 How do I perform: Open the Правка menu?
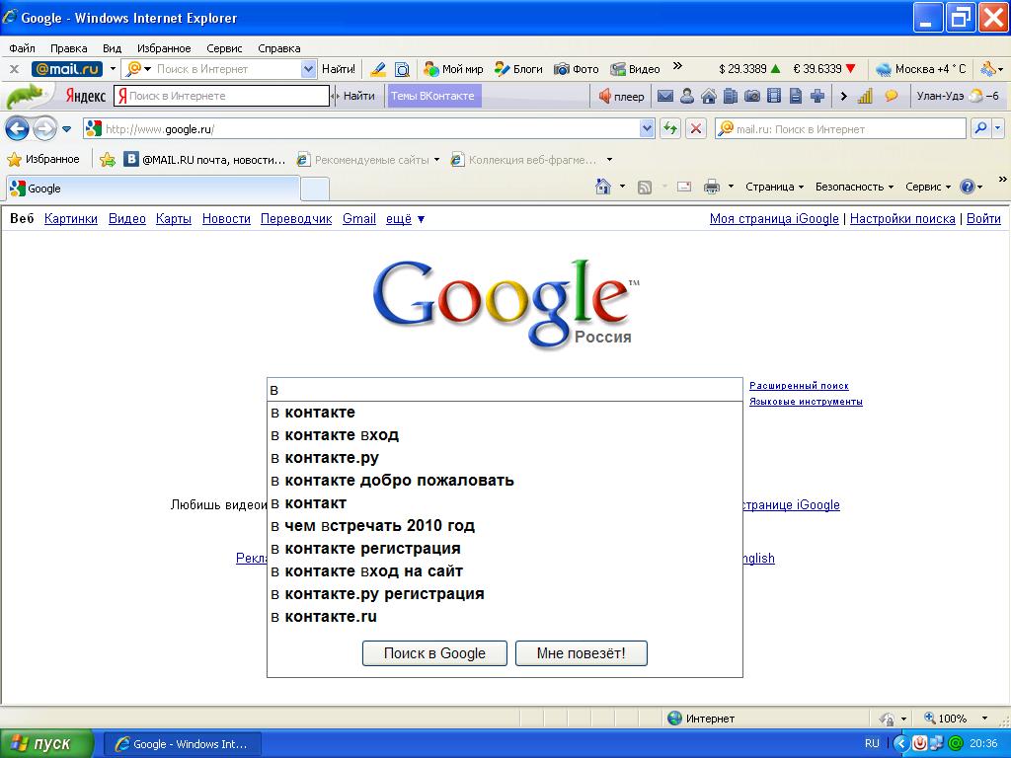(x=68, y=48)
